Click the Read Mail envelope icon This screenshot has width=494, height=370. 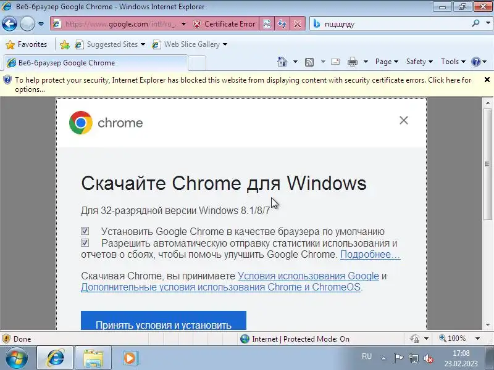[335, 62]
